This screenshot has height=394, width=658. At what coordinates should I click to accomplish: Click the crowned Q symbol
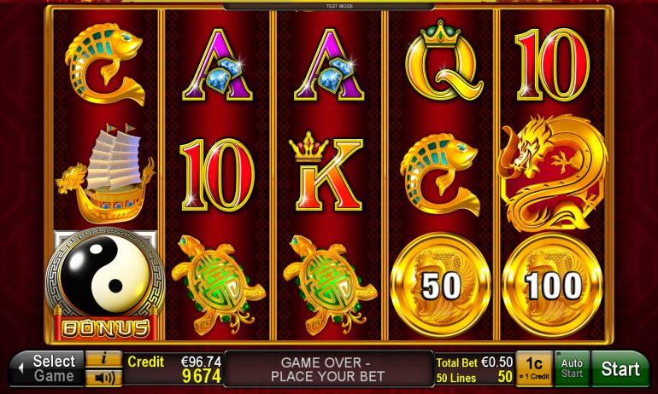click(444, 60)
